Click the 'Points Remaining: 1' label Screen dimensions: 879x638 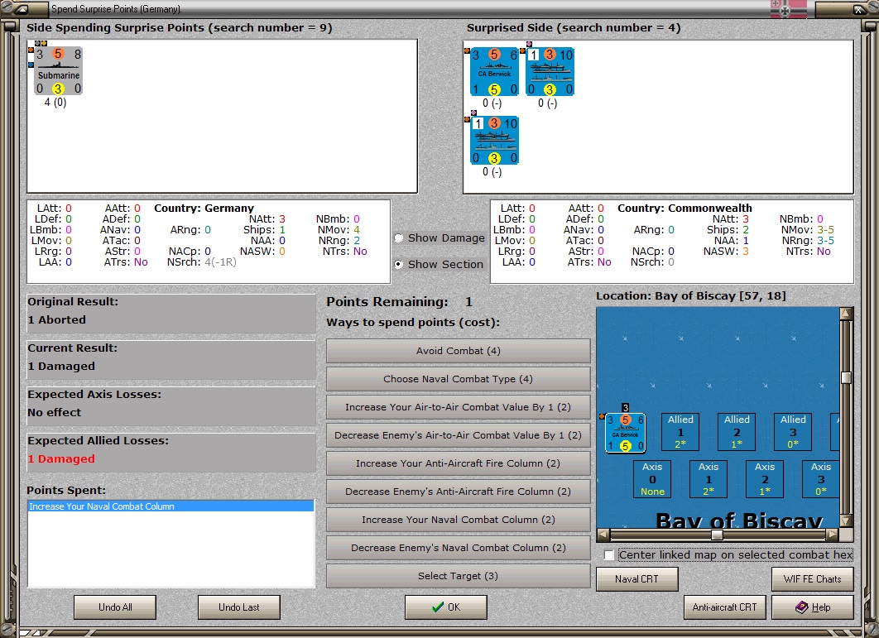(400, 301)
